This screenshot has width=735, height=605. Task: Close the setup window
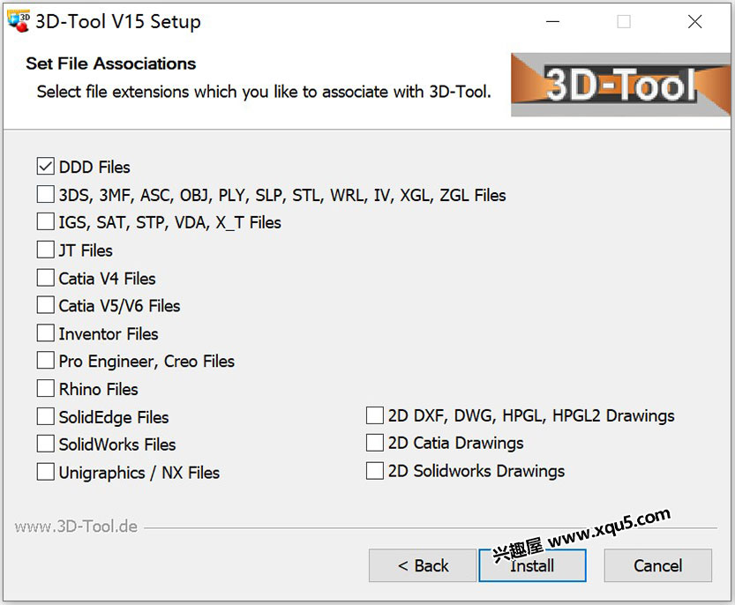pos(694,21)
